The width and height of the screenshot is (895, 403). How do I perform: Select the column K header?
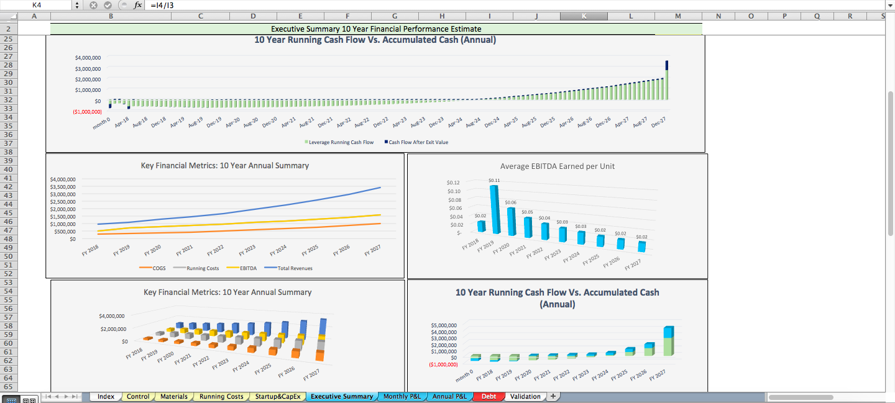point(583,16)
